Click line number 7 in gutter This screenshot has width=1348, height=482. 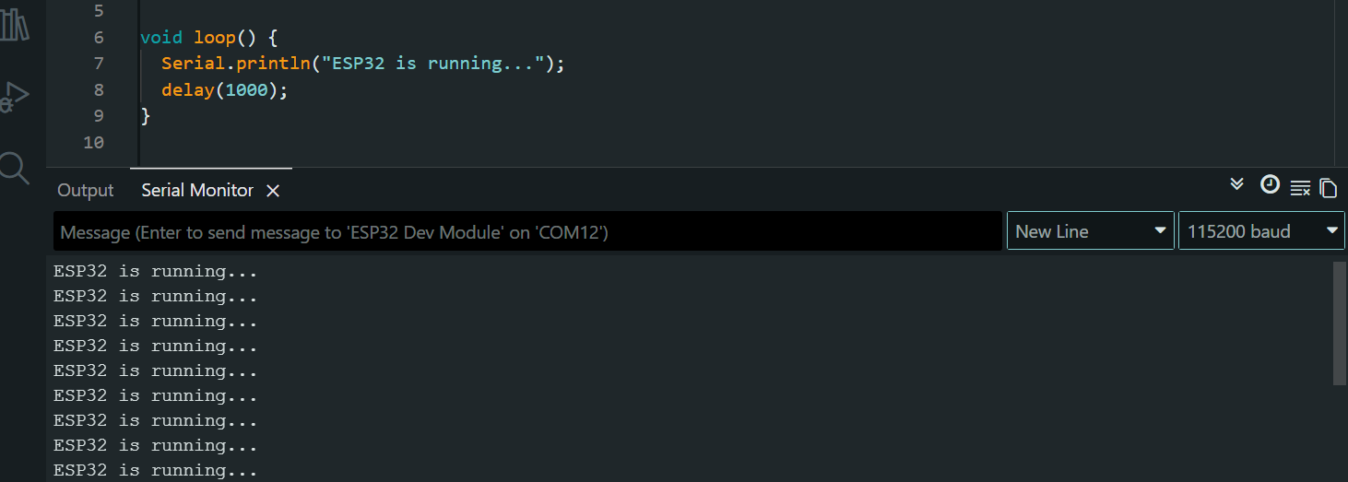tap(99, 64)
